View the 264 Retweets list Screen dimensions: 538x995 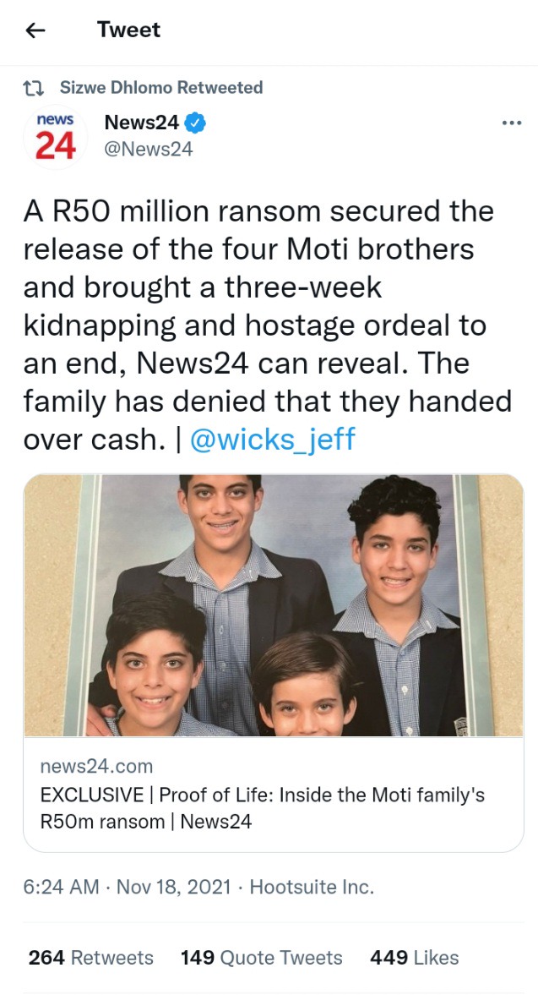[90, 958]
